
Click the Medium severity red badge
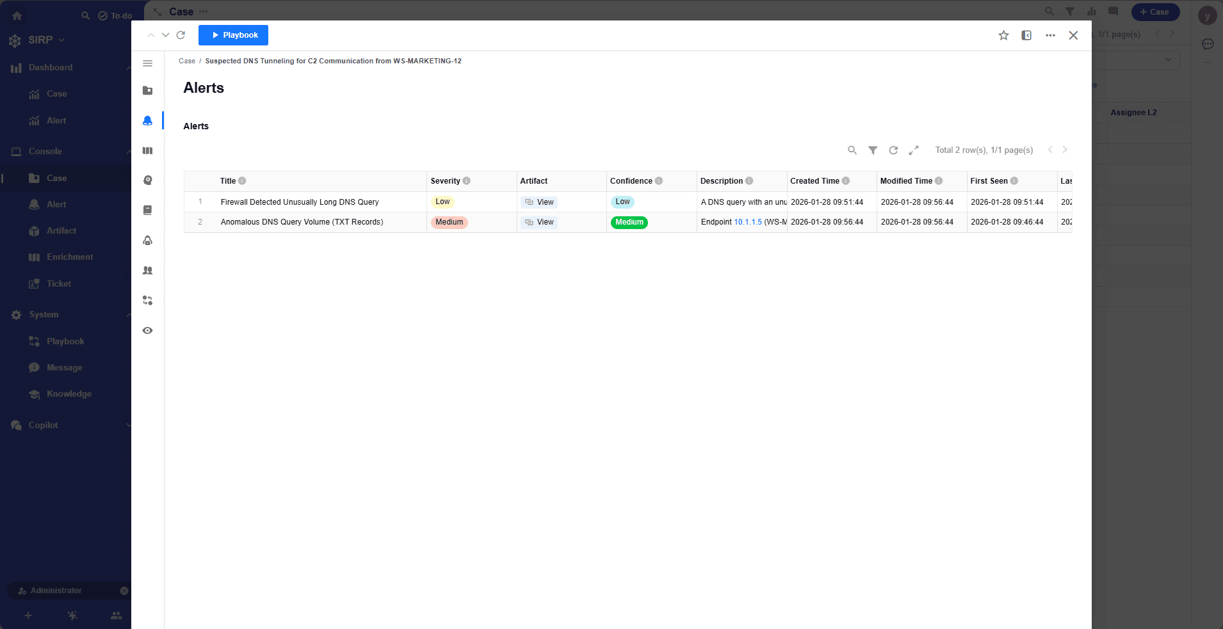(x=449, y=222)
